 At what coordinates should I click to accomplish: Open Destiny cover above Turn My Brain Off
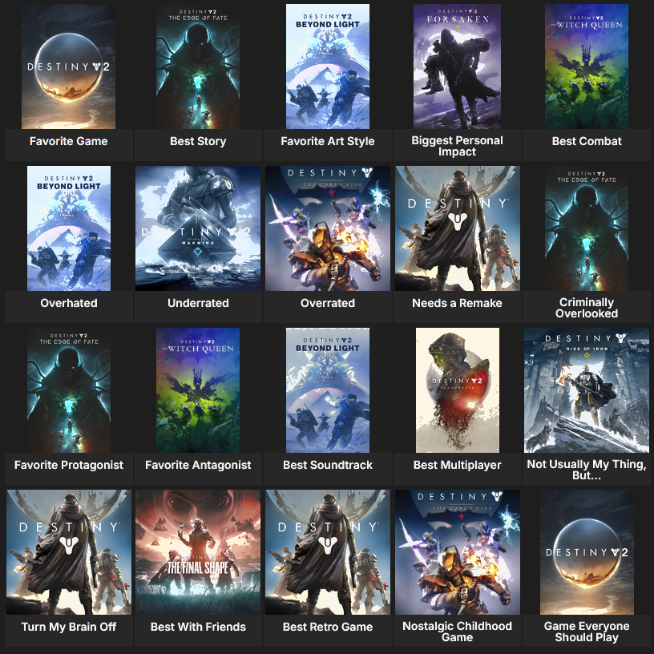[69, 551]
